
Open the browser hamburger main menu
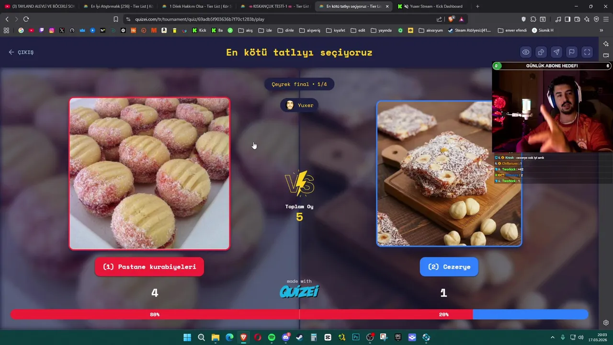(606, 19)
